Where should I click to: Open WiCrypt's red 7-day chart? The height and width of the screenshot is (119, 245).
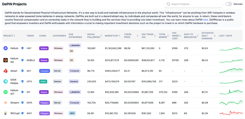coord(231,113)
